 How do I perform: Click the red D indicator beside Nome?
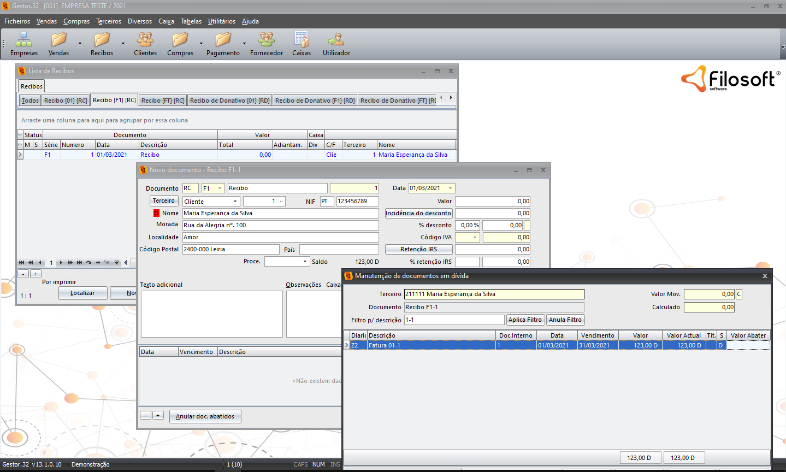click(156, 213)
